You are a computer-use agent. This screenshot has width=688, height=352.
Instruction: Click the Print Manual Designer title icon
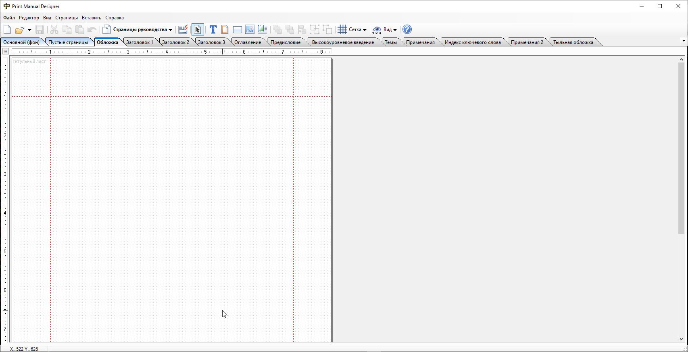pos(6,6)
